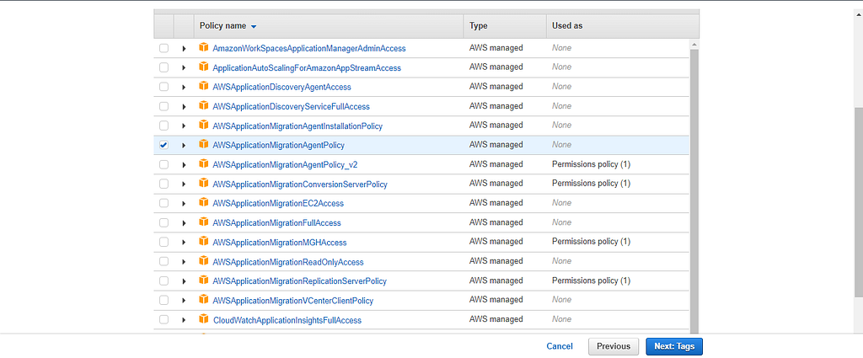Screen dimensions: 863x358
Task: Click the policy list vertical scrollbar thumb
Action: [x=694, y=190]
